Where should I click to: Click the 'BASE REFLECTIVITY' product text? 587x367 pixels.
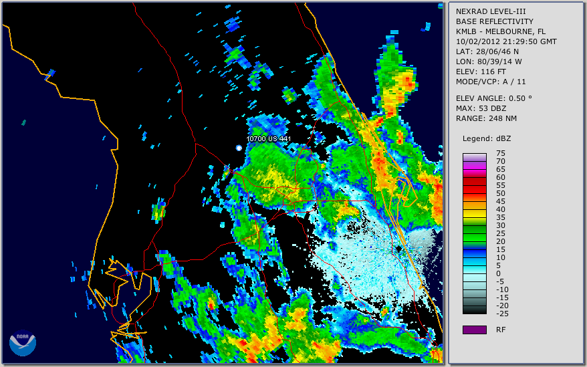pos(495,21)
